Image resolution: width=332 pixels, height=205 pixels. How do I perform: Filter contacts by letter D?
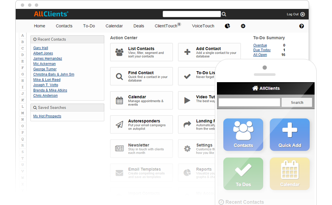23,55
